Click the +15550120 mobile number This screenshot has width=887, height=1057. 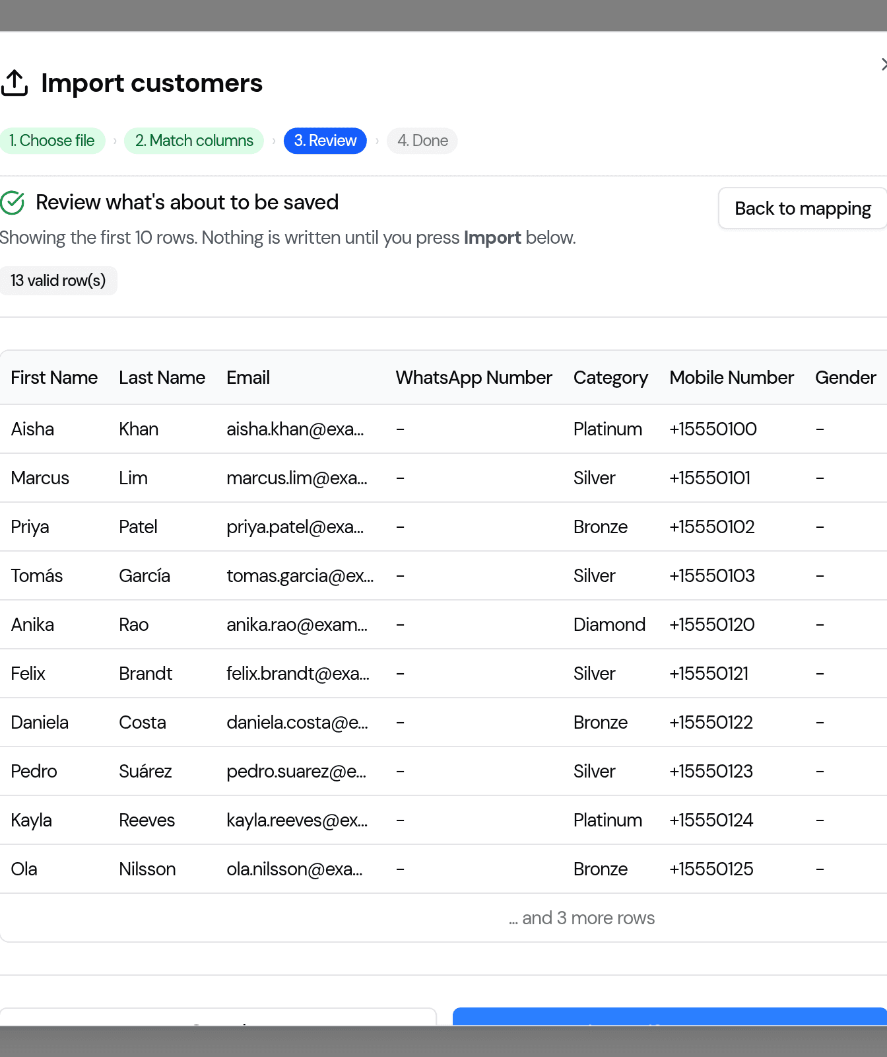712,625
